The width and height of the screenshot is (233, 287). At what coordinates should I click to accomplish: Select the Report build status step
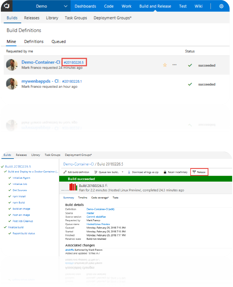(x=24, y=234)
